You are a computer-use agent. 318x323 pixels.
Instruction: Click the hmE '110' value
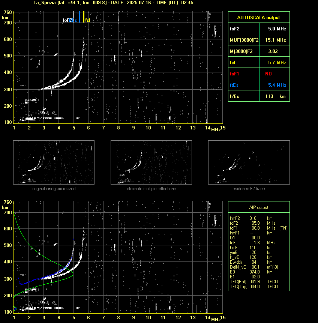(x=253, y=248)
